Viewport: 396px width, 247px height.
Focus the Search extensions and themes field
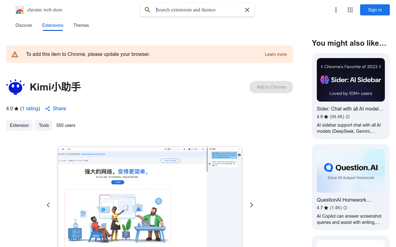click(198, 10)
